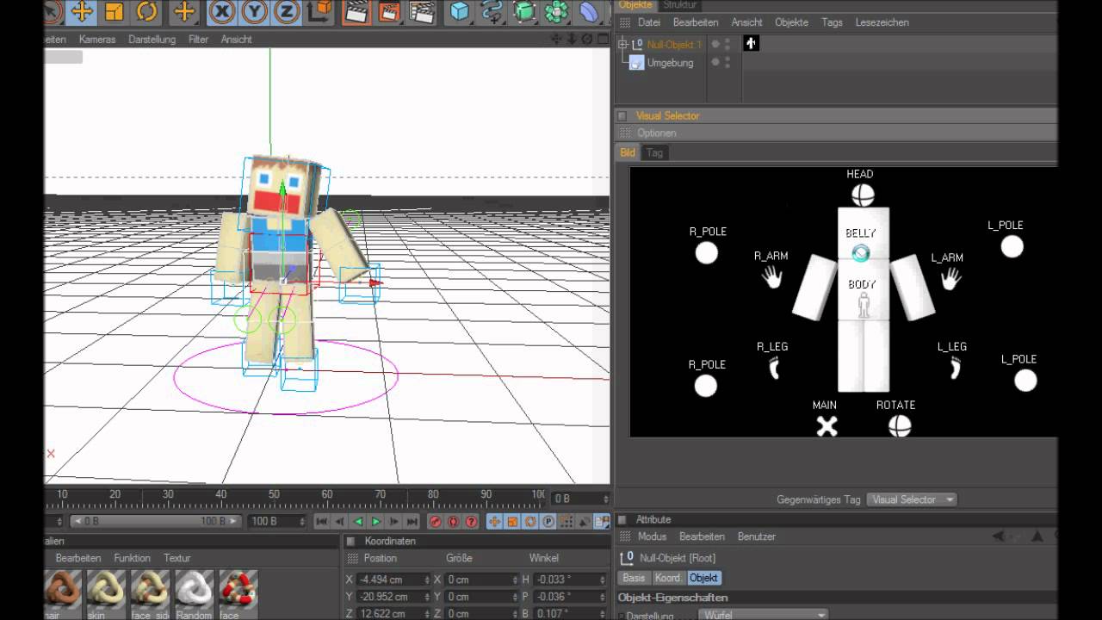This screenshot has height=620, width=1102.
Task: Play animation forwards
Action: (x=376, y=522)
